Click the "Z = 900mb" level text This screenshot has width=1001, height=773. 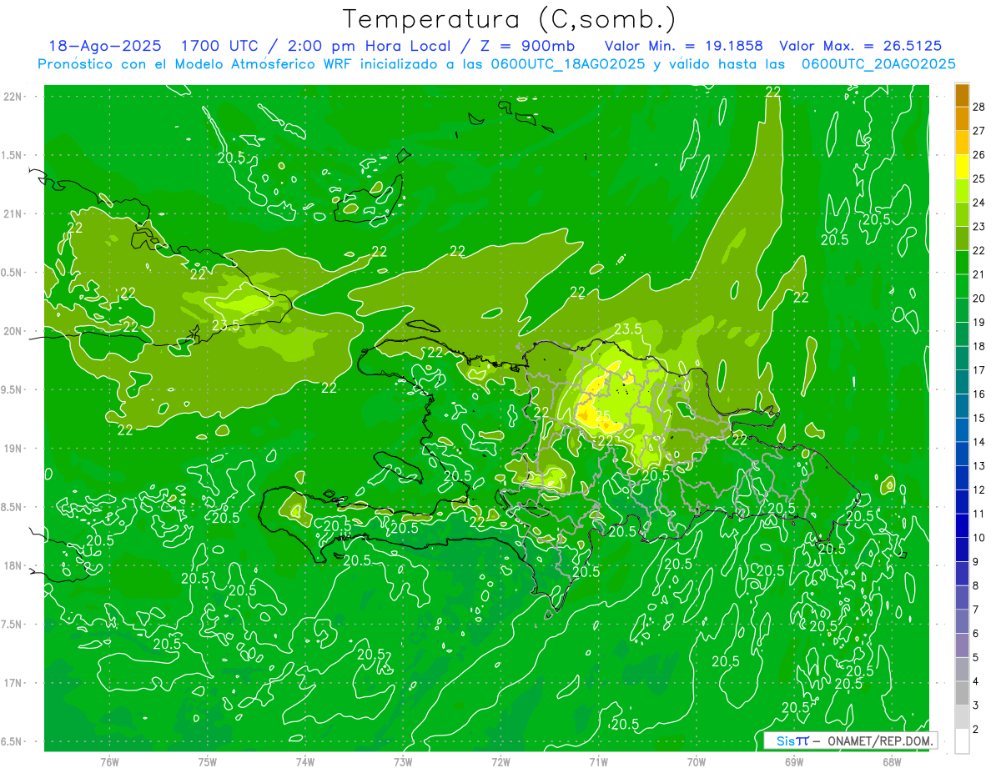pyautogui.click(x=529, y=47)
